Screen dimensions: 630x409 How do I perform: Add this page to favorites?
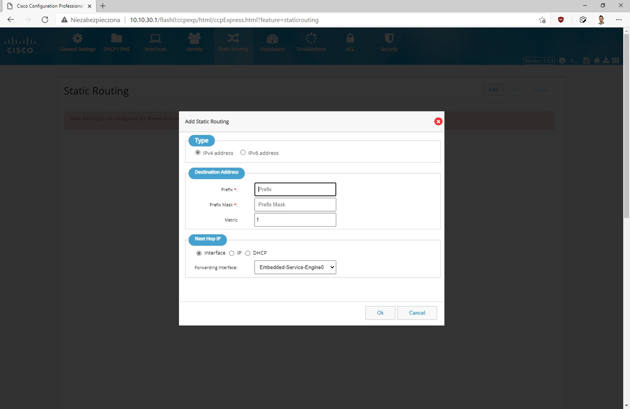pyautogui.click(x=542, y=20)
